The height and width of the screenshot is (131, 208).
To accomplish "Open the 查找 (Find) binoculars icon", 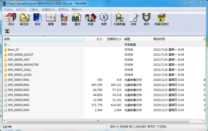I will pos(77,19).
